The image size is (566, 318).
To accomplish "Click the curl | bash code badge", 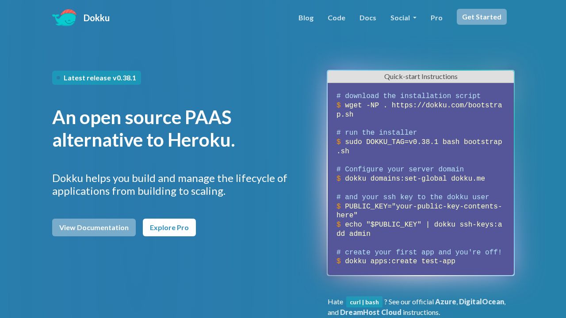I will tap(364, 302).
